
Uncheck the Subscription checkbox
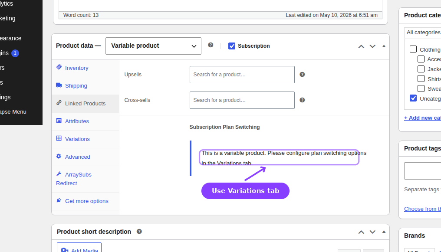coord(232,46)
